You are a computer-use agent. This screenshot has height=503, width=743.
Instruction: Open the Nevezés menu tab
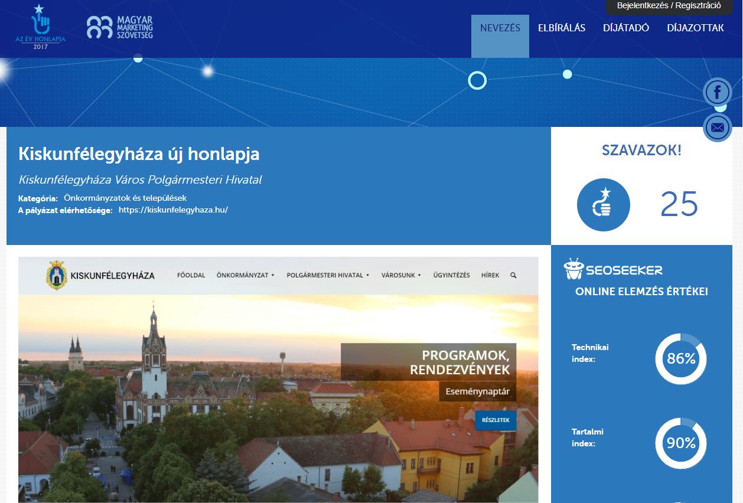point(500,28)
